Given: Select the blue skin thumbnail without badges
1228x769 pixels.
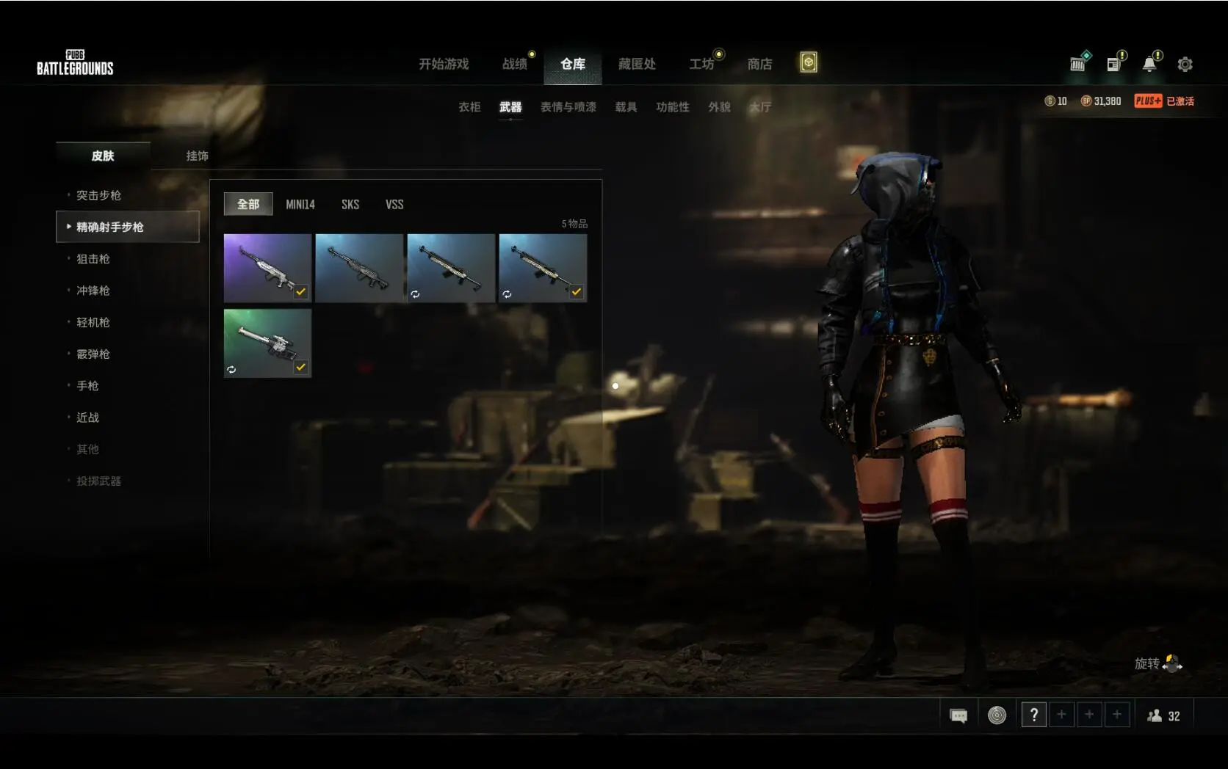Looking at the screenshot, I should 359,268.
